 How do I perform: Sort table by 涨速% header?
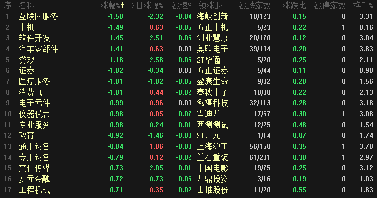(x=182, y=5)
